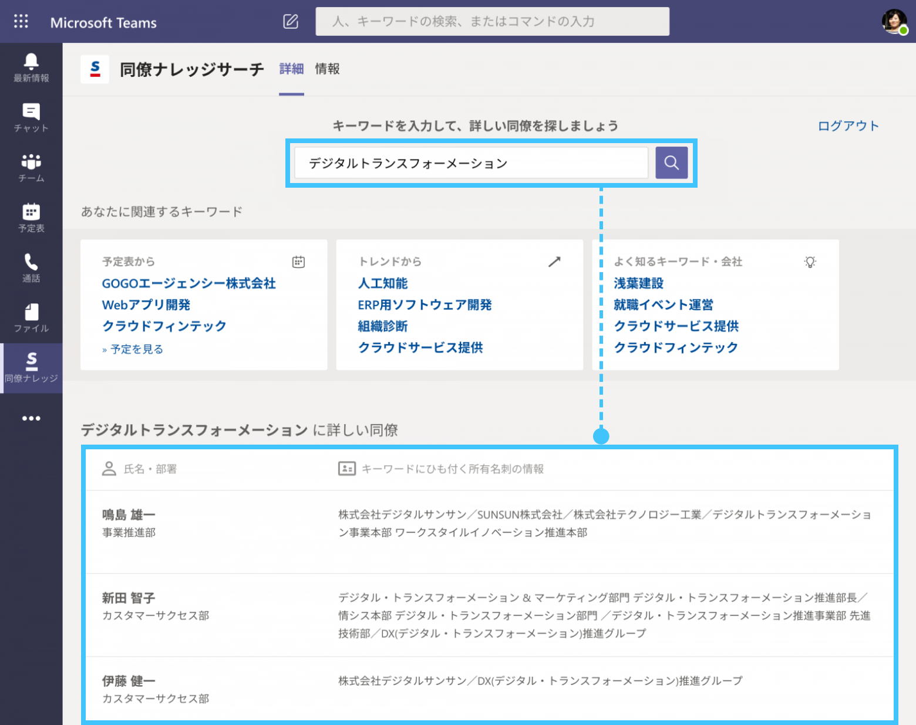Click the business card icon in results header
Screen dimensions: 916x725
point(346,469)
